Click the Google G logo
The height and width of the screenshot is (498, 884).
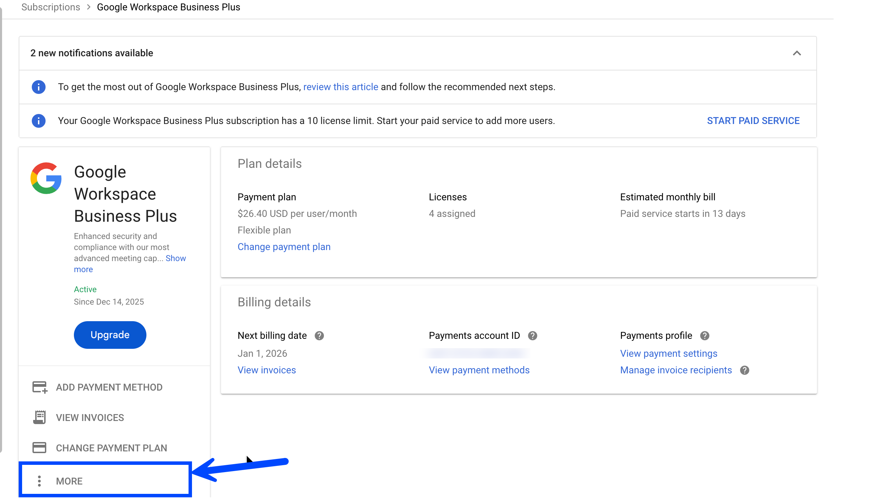[x=46, y=178]
